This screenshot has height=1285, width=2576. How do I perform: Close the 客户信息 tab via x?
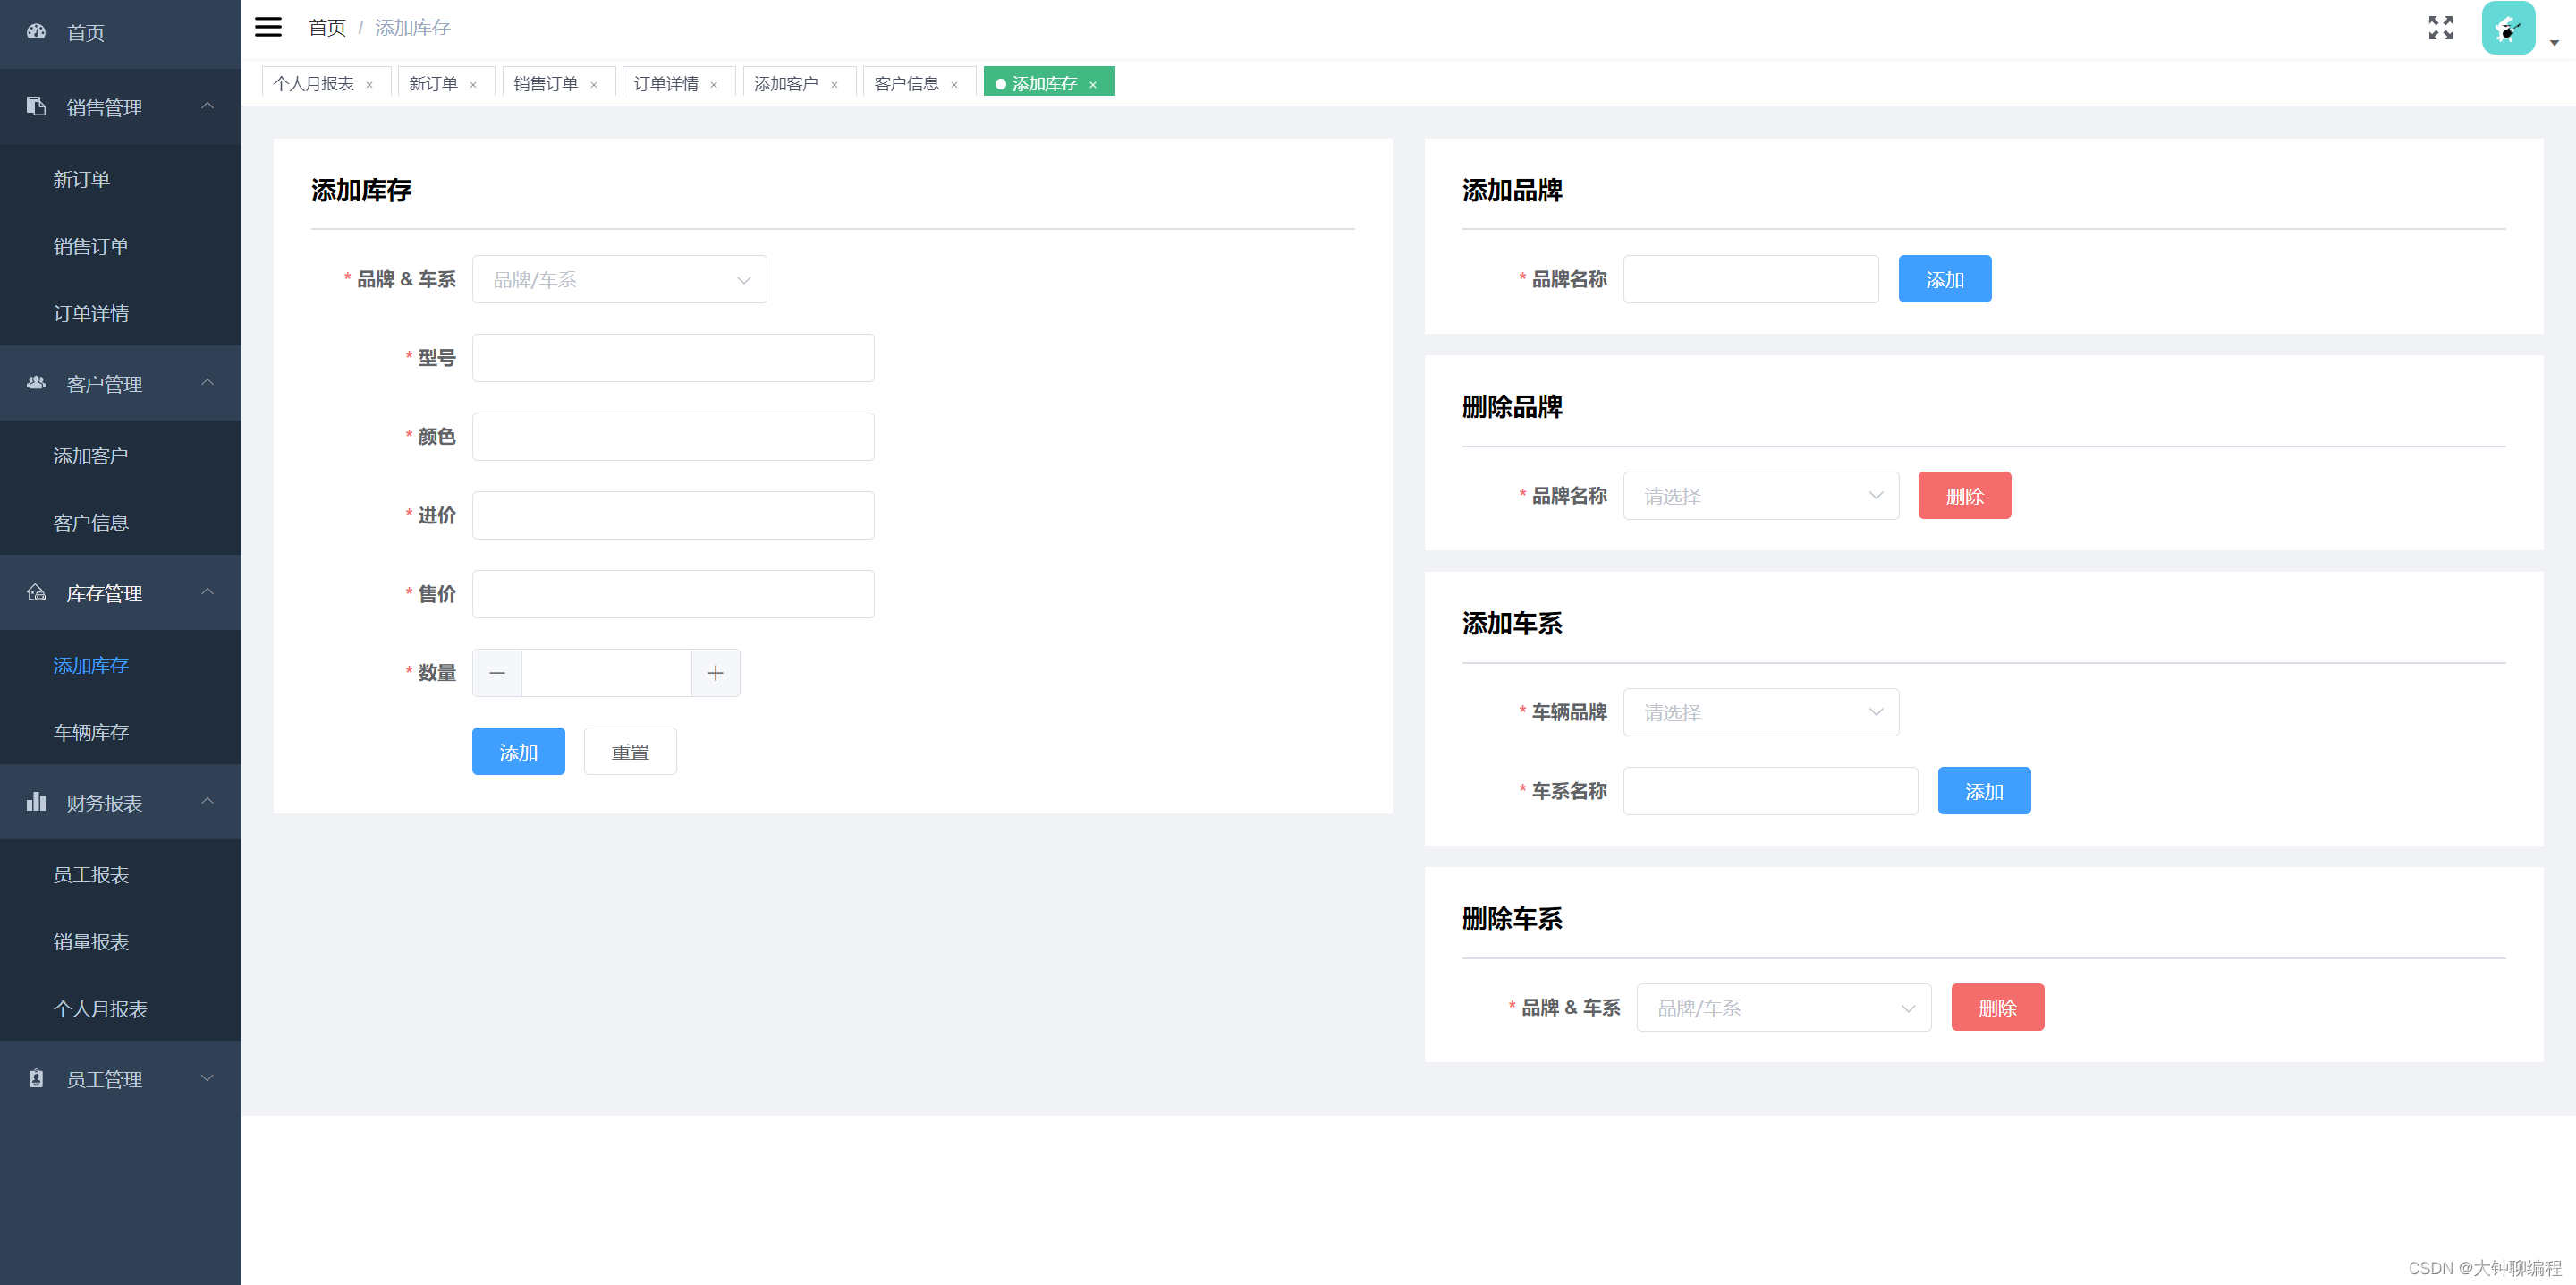coord(954,85)
